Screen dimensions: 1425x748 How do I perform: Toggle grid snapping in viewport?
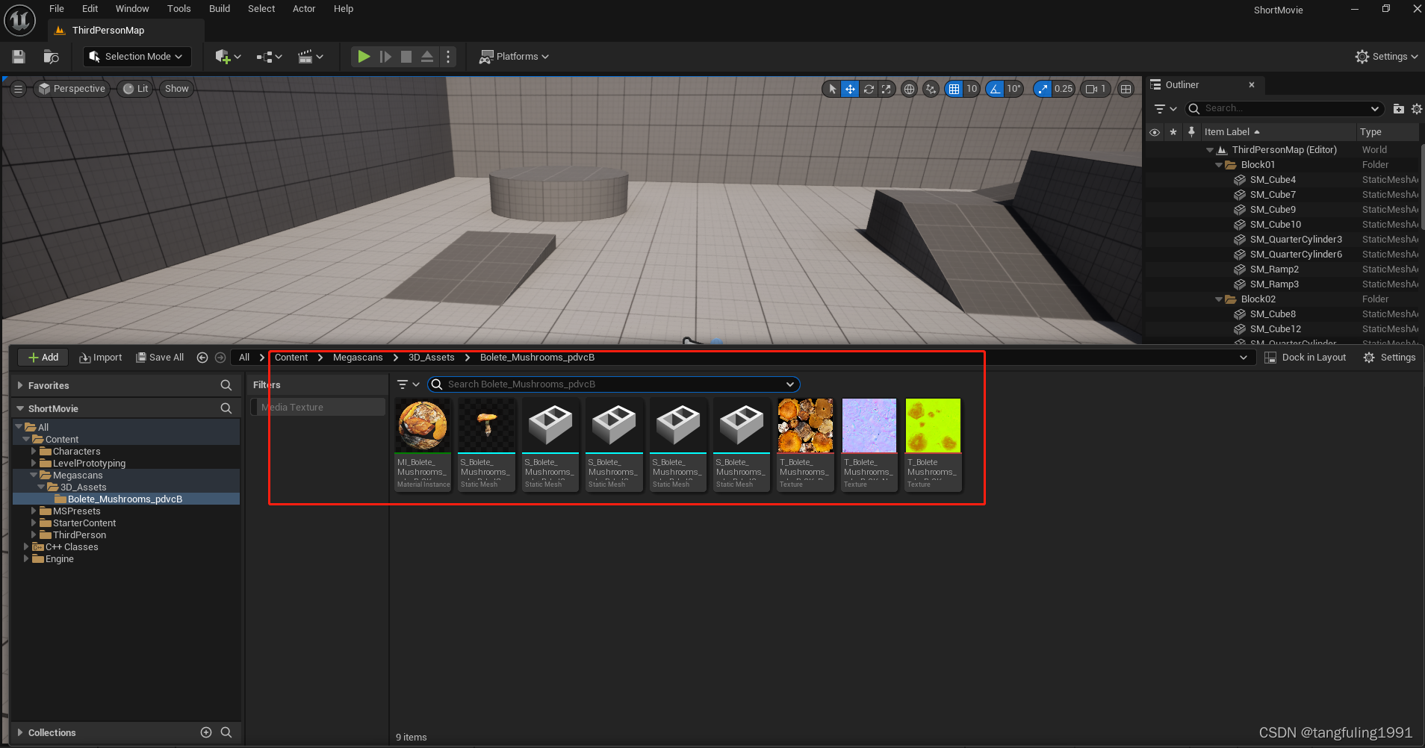[954, 89]
